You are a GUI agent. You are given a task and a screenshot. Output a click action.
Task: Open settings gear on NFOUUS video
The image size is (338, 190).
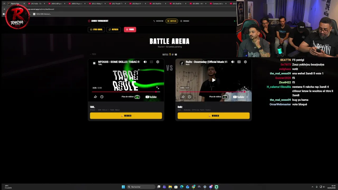coord(158,62)
